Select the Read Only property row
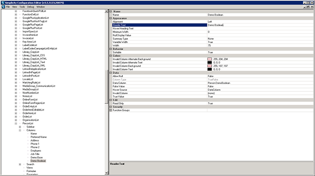Image resolution: width=315 pixels, height=176 pixels. [213, 103]
